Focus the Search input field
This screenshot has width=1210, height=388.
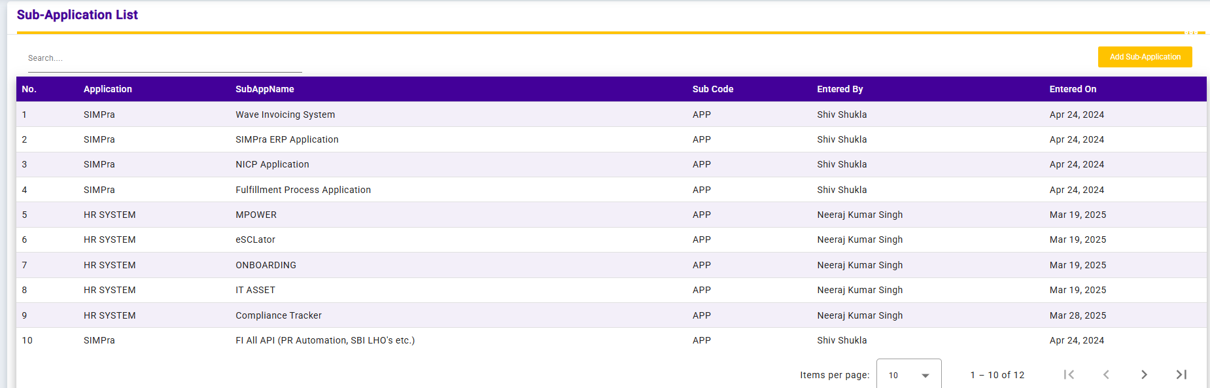(x=164, y=58)
